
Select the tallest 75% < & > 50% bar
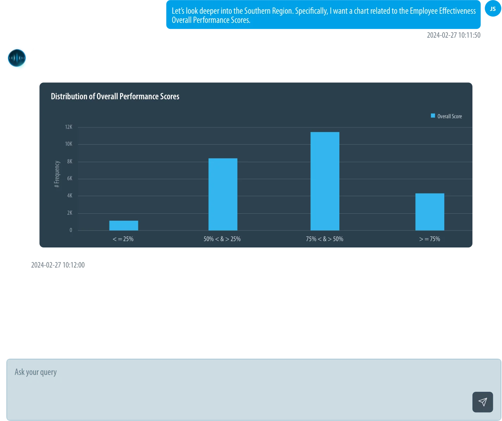325,181
